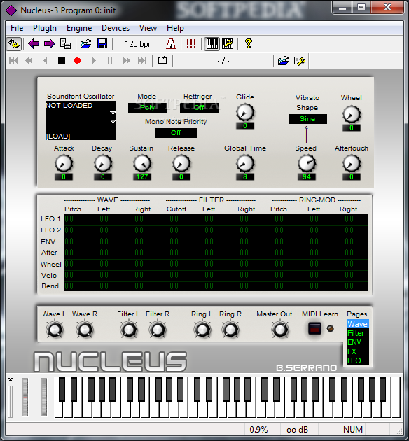Select the Wave page
The height and width of the screenshot is (441, 409).
(357, 324)
